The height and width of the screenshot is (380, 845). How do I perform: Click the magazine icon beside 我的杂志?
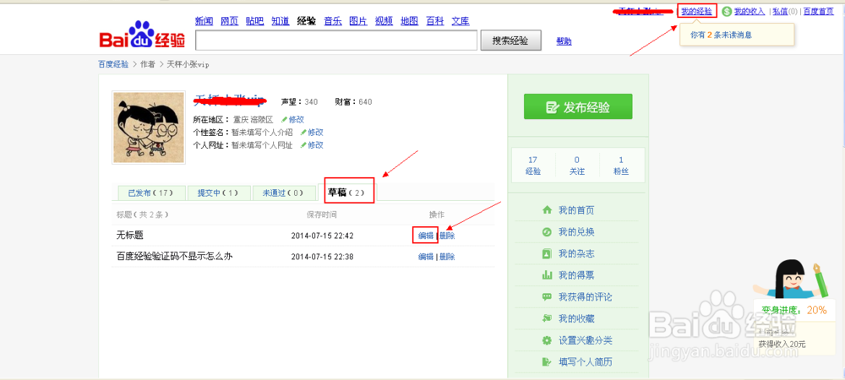pos(547,253)
